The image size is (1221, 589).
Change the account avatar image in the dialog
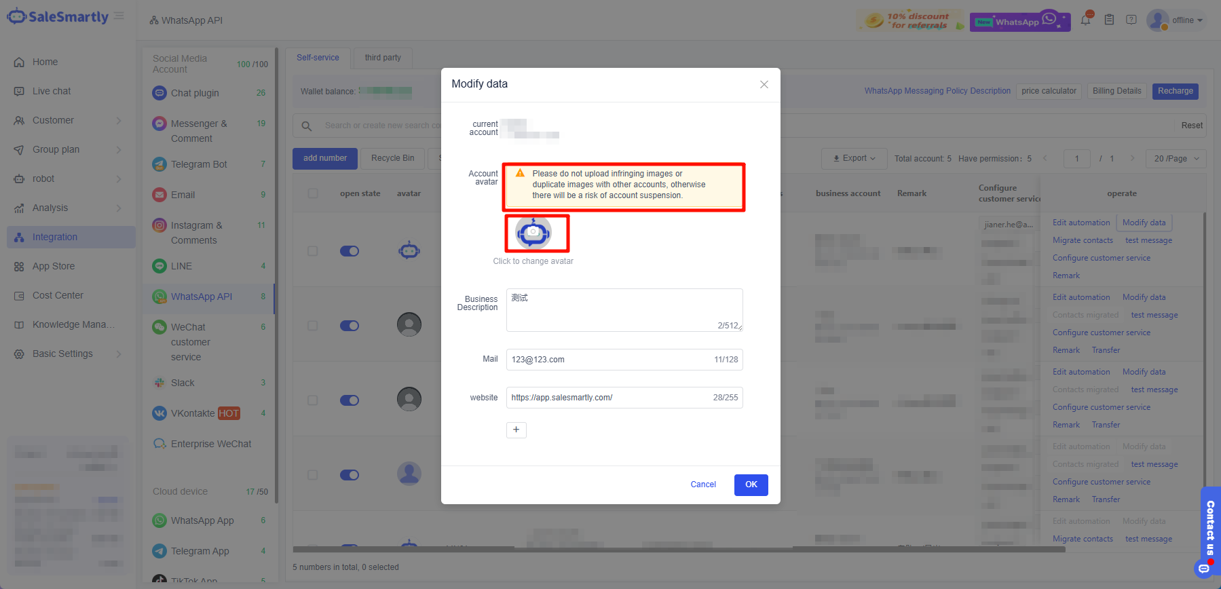point(533,233)
